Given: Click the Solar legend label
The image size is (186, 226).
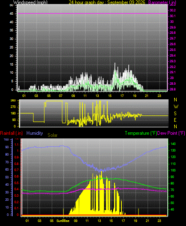Looking at the screenshot, I should tap(52, 135).
